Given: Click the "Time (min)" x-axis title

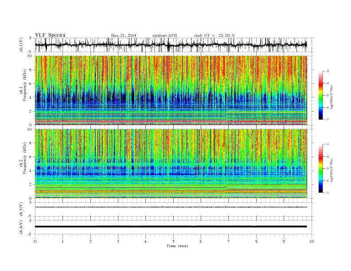Looking at the screenshot, I should [x=177, y=246].
